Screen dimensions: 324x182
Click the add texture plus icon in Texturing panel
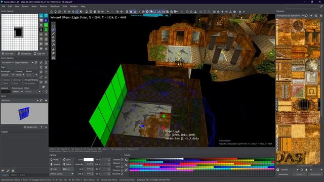[311, 16]
